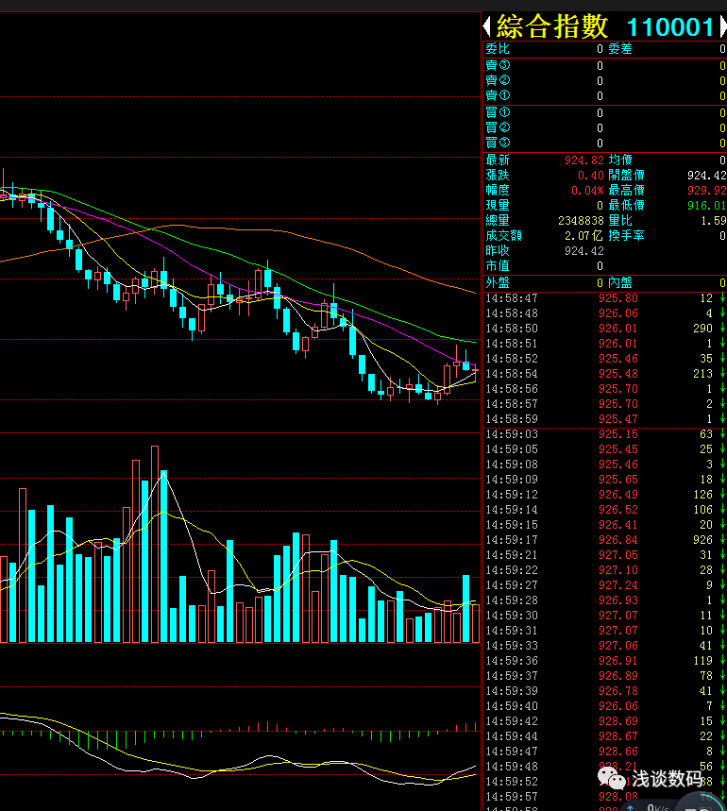Click tick price 926.84 at 14:59:17
The image size is (727, 811).
click(x=618, y=540)
